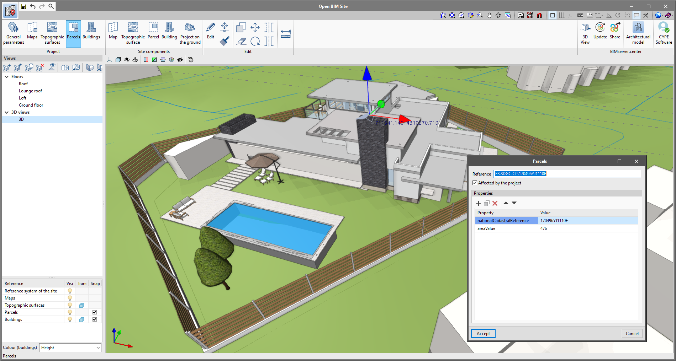This screenshot has height=361, width=676.
Task: Add a Building site component
Action: click(x=169, y=31)
